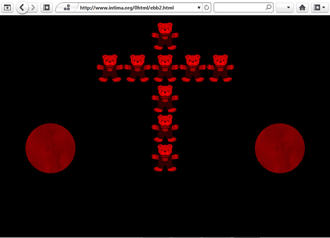The image size is (330, 238).
Task: Click the intima.org URL address field
Action: [x=136, y=7]
